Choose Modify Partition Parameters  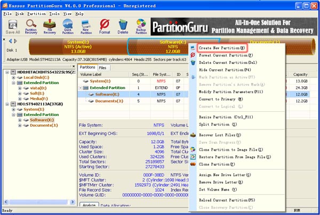pos(231,92)
